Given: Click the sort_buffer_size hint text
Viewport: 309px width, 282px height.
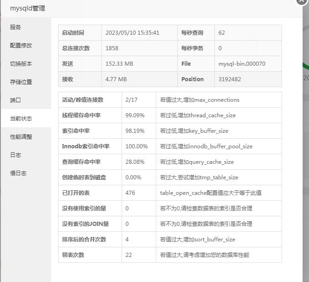Looking at the screenshot, I should tap(197, 240).
